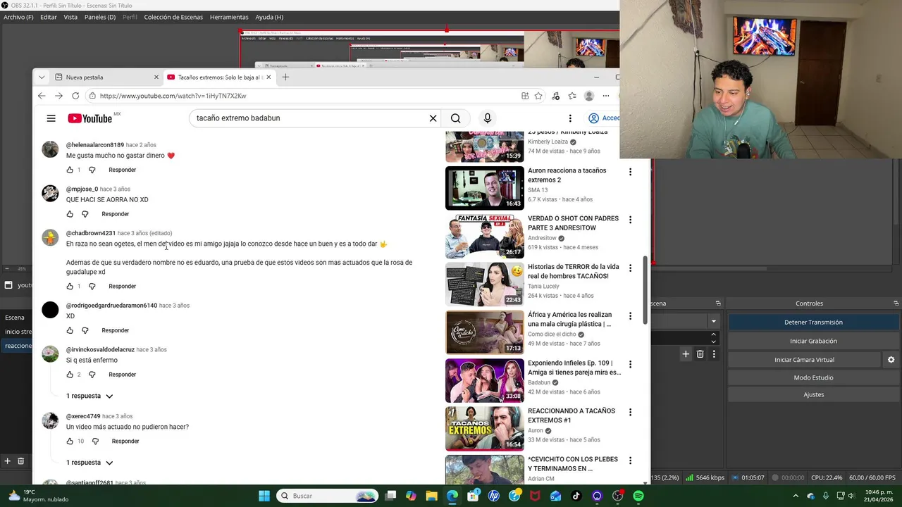This screenshot has width=902, height=507.
Task: Go back in the Edge browser
Action: pos(42,96)
